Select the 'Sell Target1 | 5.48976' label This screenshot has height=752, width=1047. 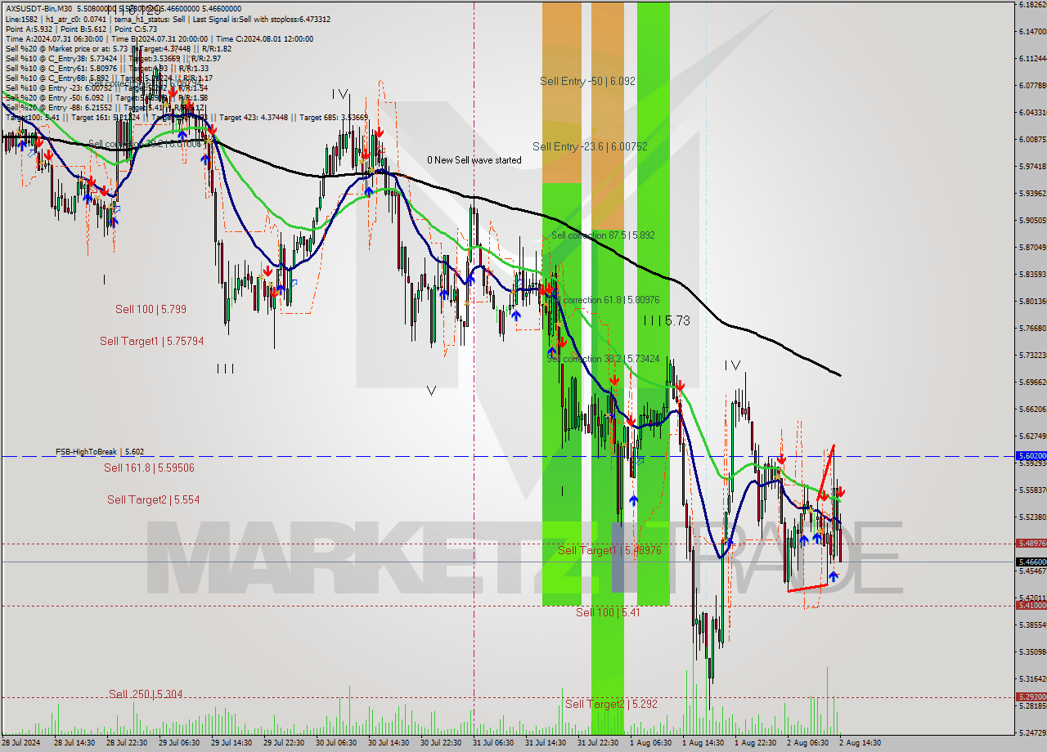click(609, 550)
